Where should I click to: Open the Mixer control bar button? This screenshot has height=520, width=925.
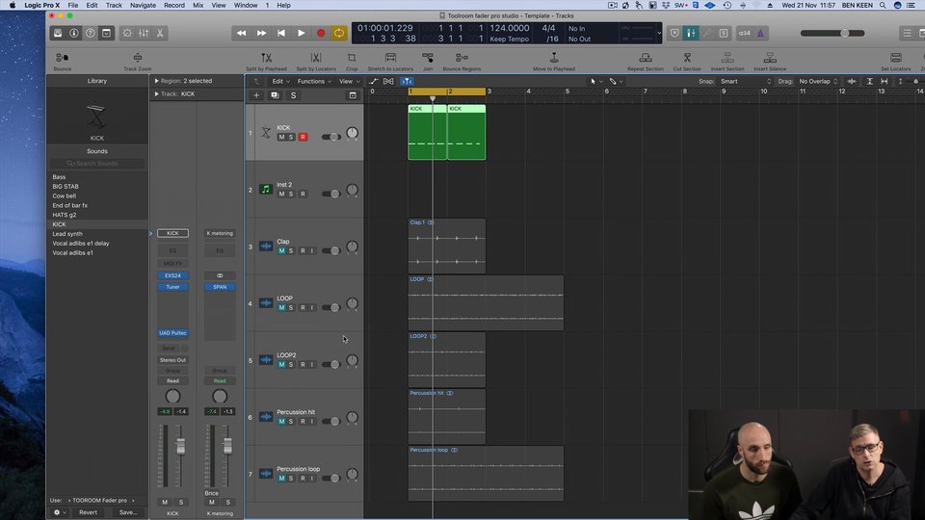[144, 33]
